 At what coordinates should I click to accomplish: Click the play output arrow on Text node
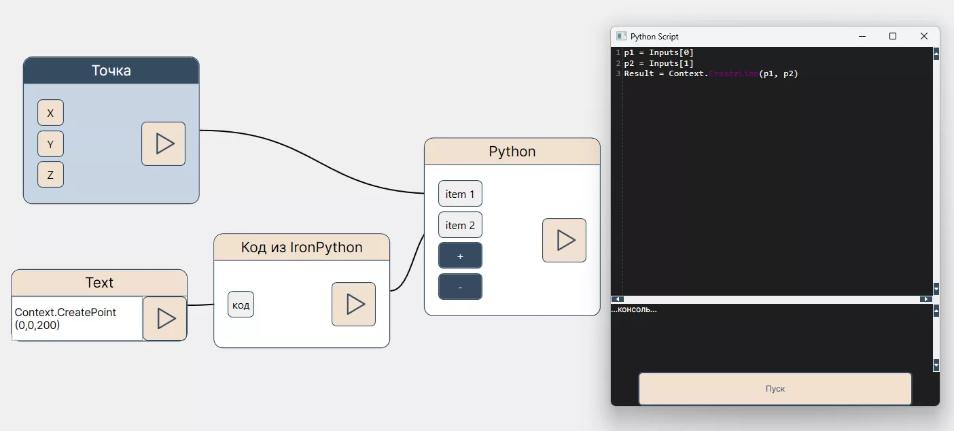coord(164,318)
